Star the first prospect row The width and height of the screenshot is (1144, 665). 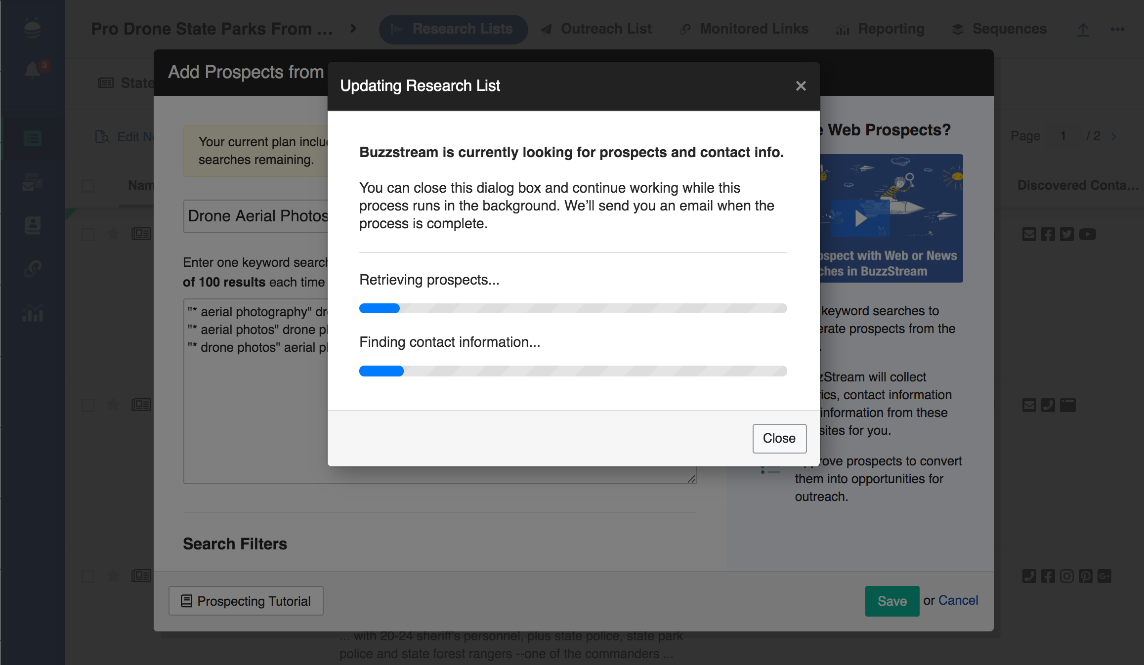[114, 233]
